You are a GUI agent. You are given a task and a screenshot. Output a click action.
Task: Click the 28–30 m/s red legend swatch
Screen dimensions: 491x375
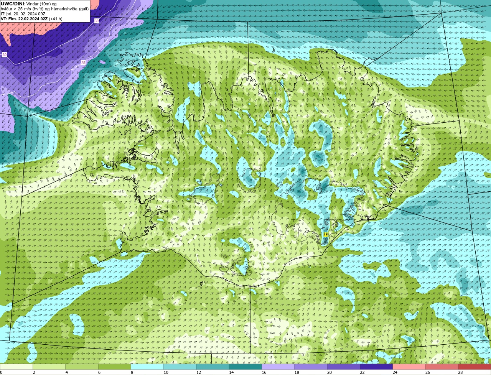point(475,367)
